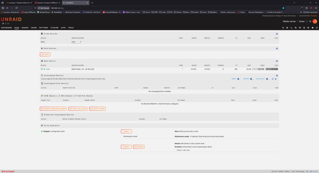This screenshot has height=173, width=319.
Task: Open the Slots dropdown showing none
Action: coord(76,42)
